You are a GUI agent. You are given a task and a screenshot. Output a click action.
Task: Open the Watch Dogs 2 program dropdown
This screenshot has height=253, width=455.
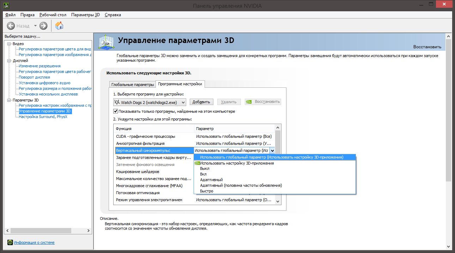[150, 102]
